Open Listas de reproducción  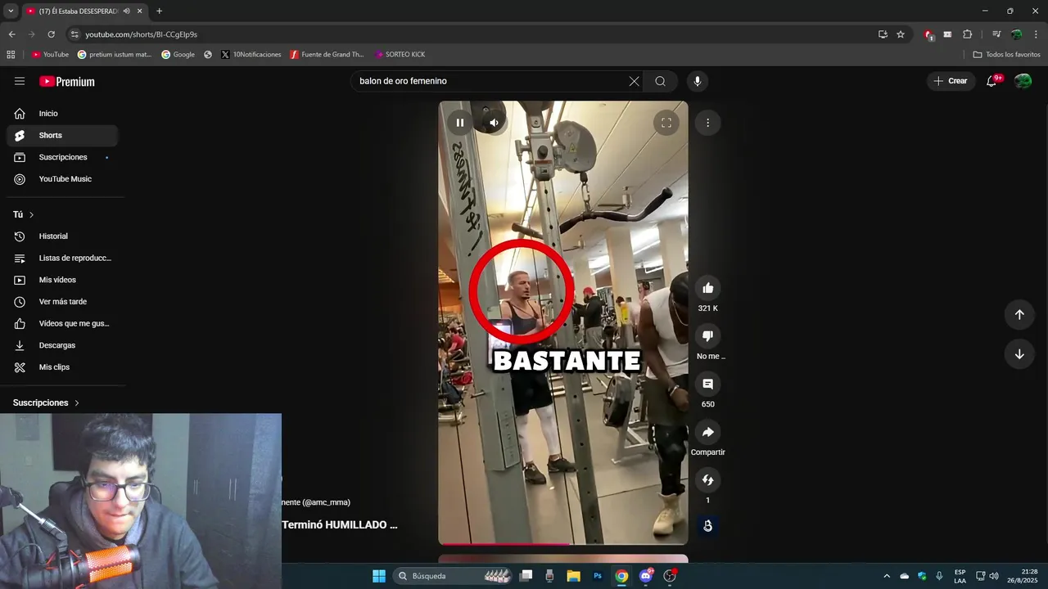click(x=62, y=258)
